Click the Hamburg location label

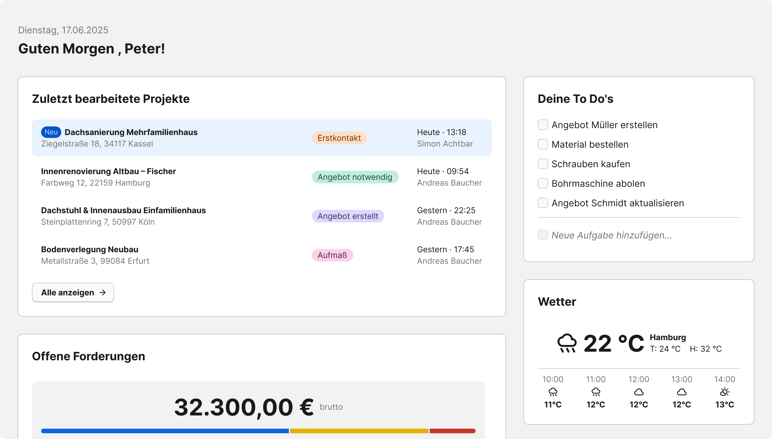pyautogui.click(x=668, y=337)
